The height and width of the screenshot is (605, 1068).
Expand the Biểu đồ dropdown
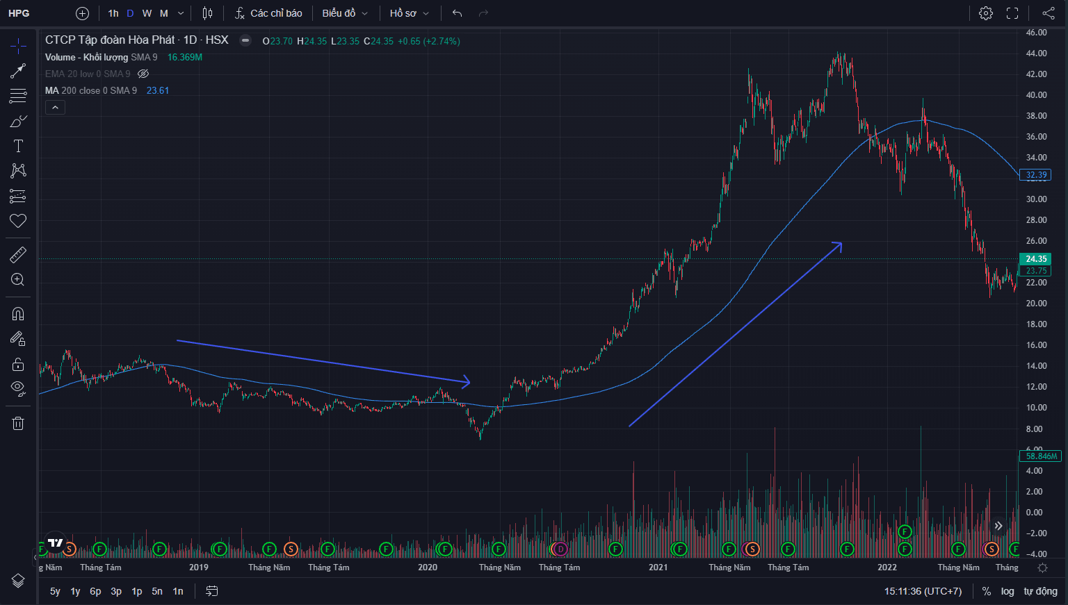pyautogui.click(x=345, y=13)
